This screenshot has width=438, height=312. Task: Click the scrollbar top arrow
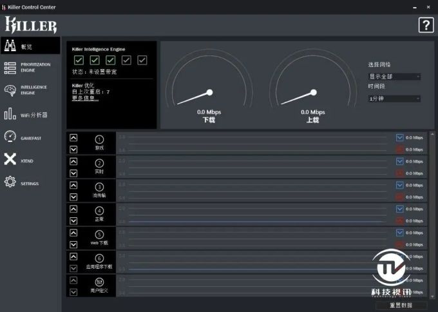pos(432,134)
